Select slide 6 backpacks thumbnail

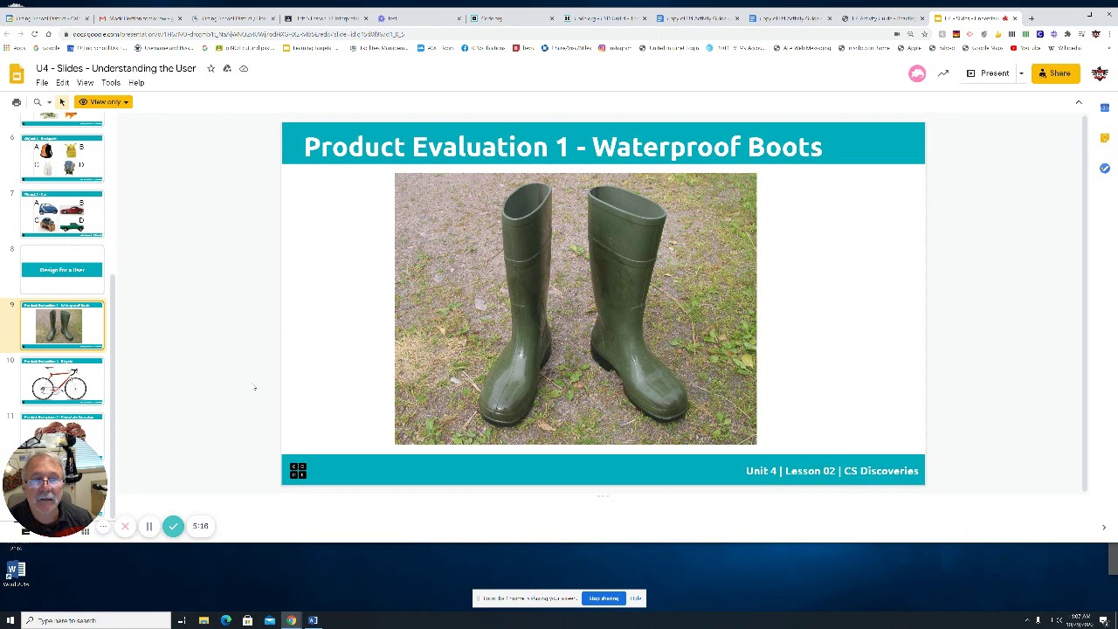62,157
